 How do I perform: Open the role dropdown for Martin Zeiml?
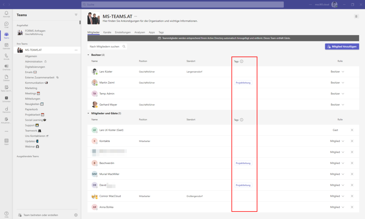coord(337,83)
